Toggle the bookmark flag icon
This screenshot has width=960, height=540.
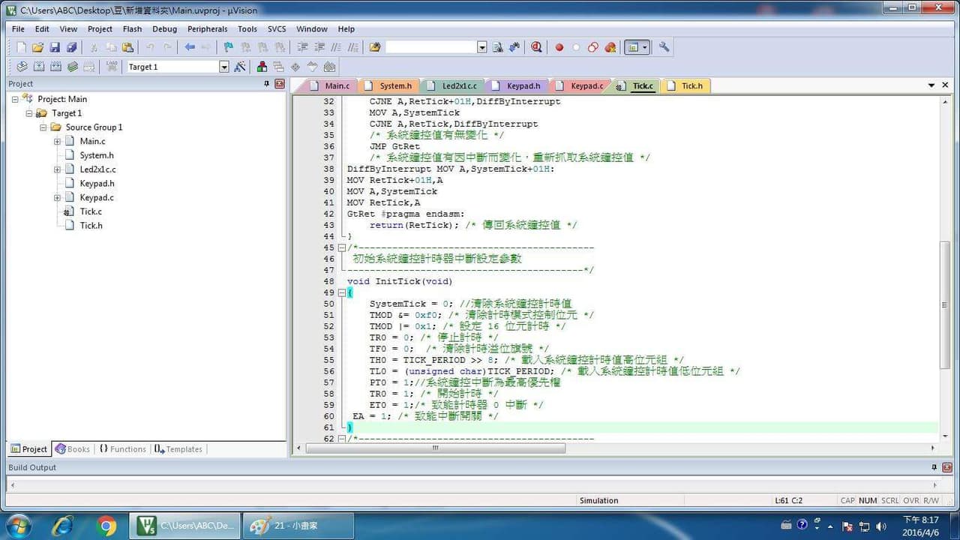pyautogui.click(x=229, y=47)
